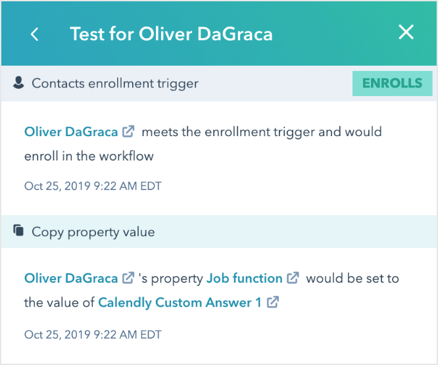Open Oliver DaGraca link in Copy property section
The width and height of the screenshot is (438, 365).
71,278
